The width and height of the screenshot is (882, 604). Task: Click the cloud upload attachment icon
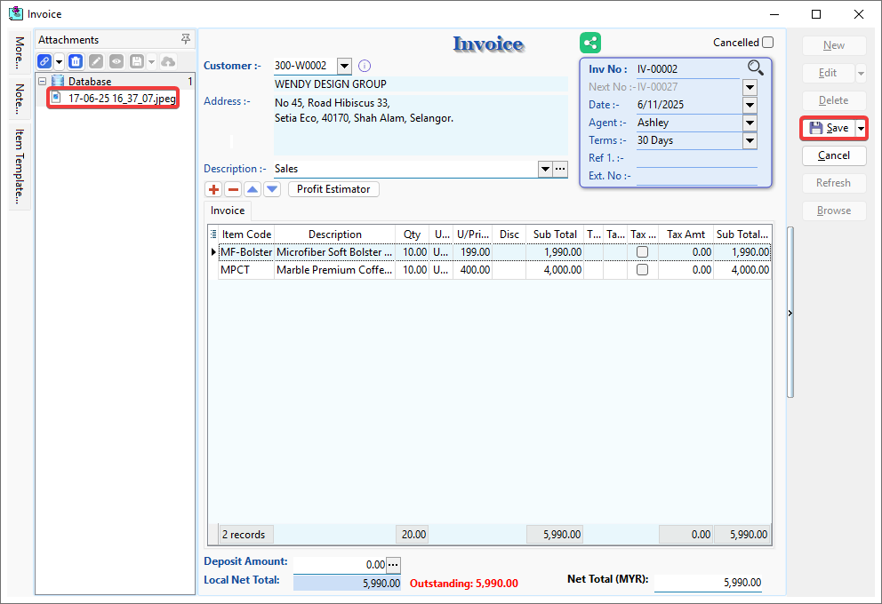[x=168, y=61]
